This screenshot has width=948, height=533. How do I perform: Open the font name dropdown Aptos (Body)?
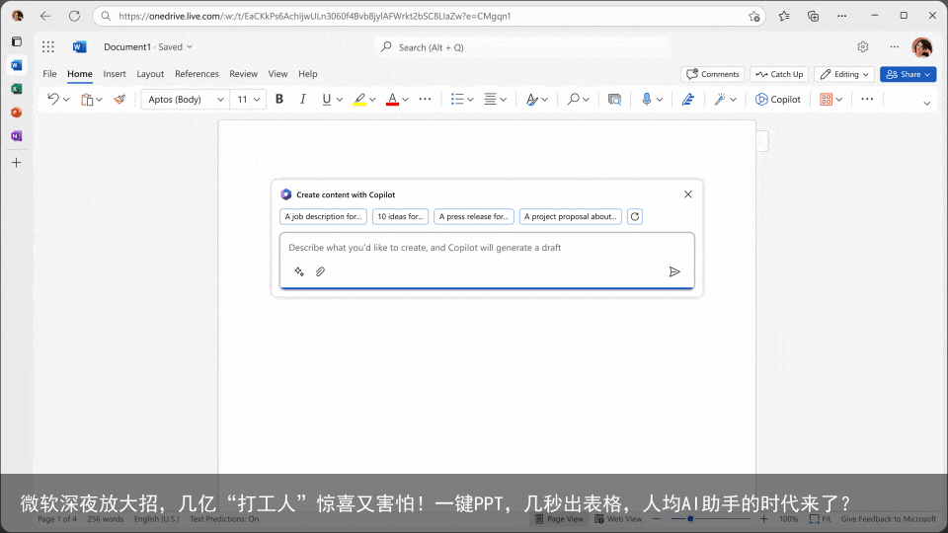pyautogui.click(x=186, y=99)
